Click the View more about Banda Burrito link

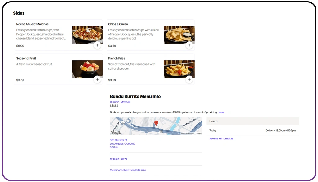[128, 170]
